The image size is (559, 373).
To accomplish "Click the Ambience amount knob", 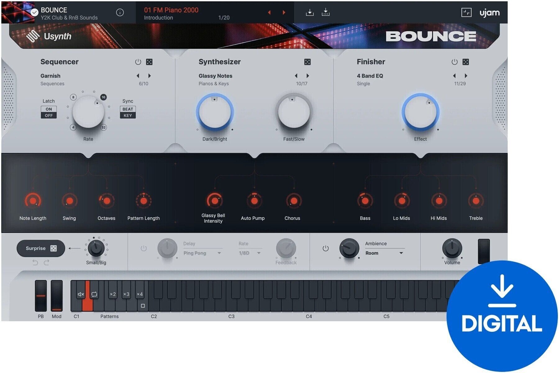I will pyautogui.click(x=349, y=248).
